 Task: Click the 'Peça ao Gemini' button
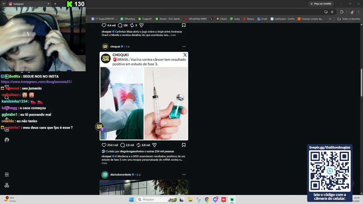coord(321,4)
